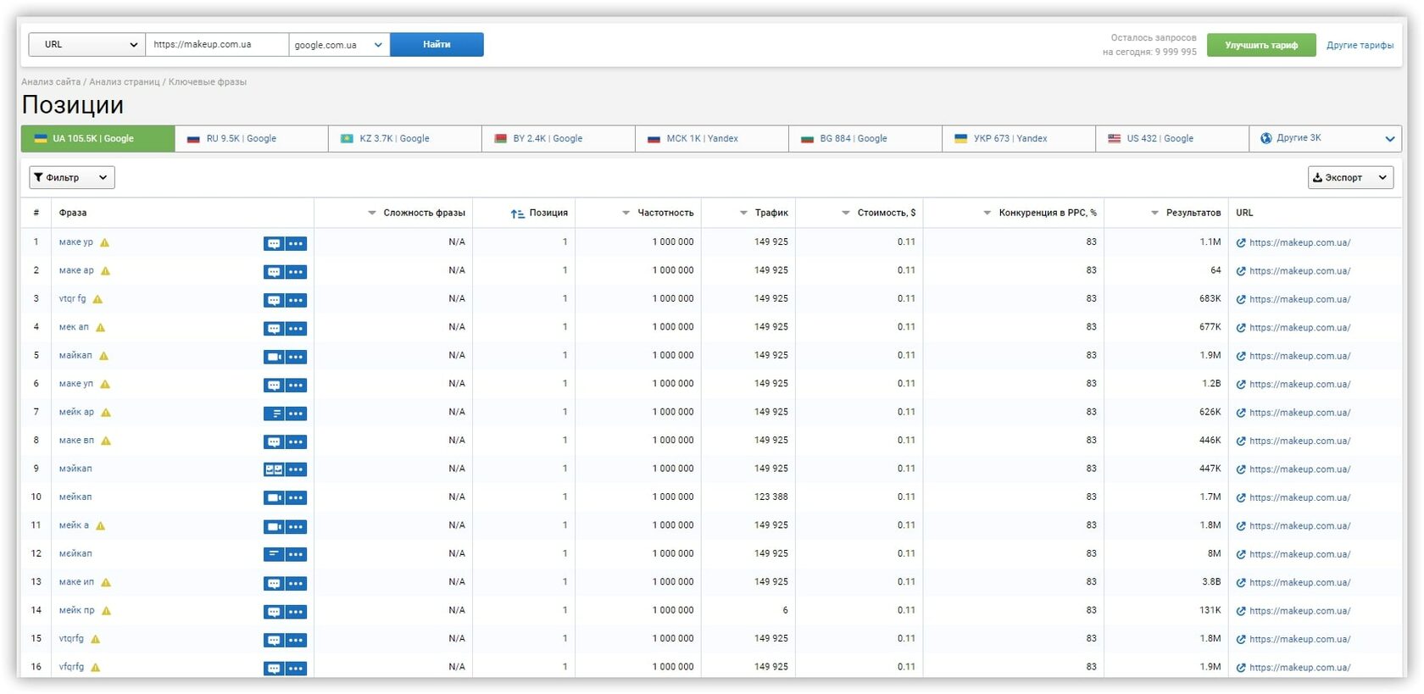Expand the Экспорт dropdown

[1350, 178]
